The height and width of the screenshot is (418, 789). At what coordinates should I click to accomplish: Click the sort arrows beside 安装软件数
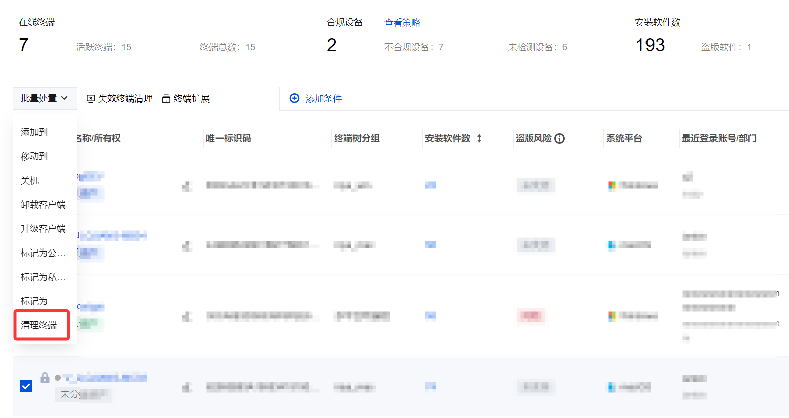tap(479, 138)
